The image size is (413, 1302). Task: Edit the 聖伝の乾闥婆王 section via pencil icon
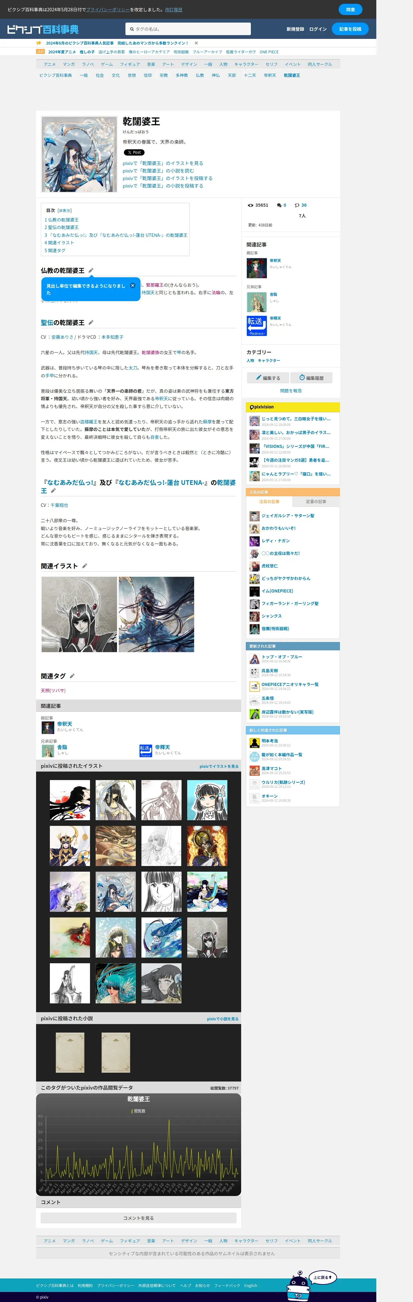91,322
